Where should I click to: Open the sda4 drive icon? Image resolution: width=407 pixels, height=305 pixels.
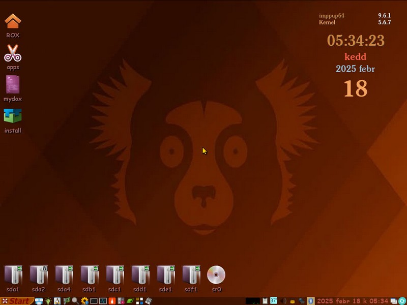tap(64, 275)
